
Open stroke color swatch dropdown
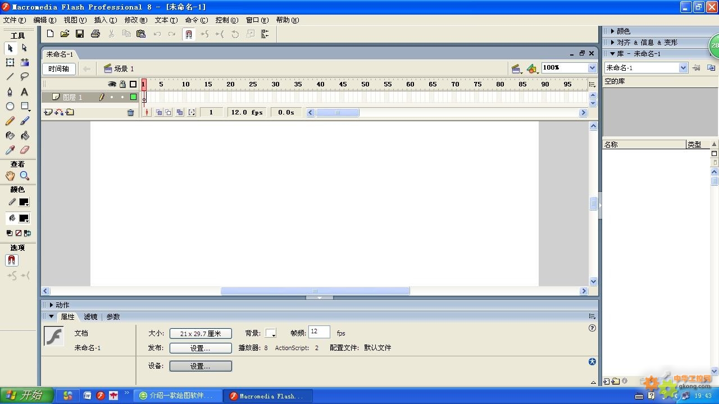coord(24,203)
